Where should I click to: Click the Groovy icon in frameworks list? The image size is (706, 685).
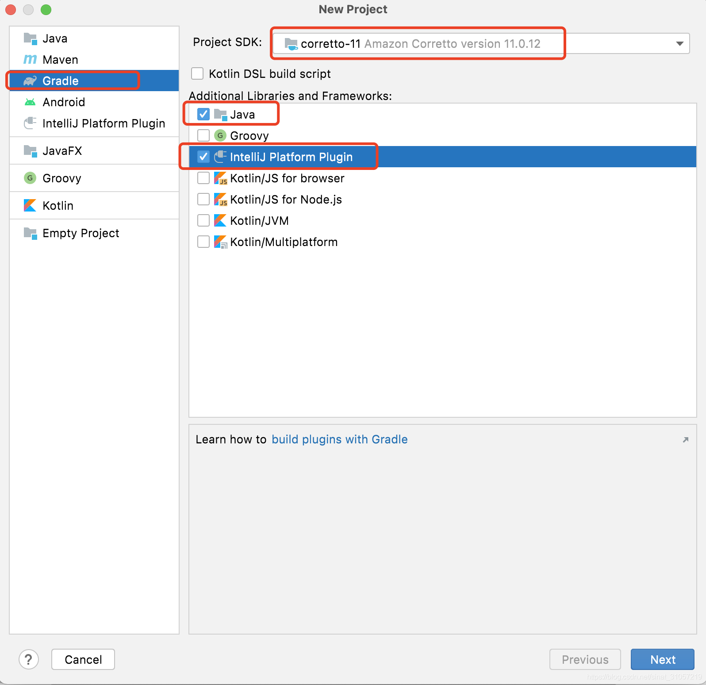tap(220, 135)
